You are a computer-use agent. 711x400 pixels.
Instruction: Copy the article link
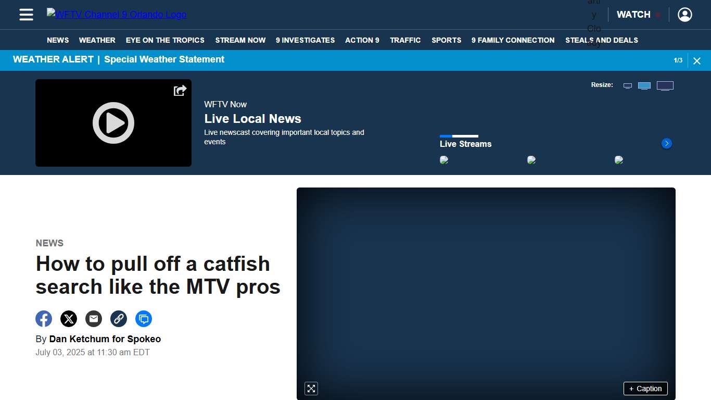119,319
